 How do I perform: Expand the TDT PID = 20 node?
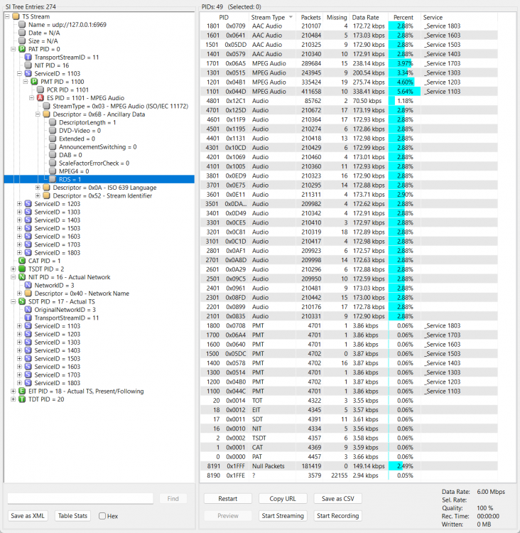pyautogui.click(x=7, y=399)
